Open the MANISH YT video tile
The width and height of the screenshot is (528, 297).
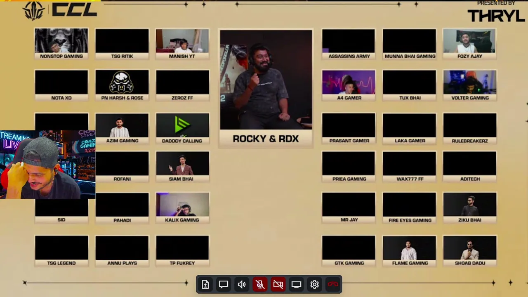pyautogui.click(x=182, y=44)
